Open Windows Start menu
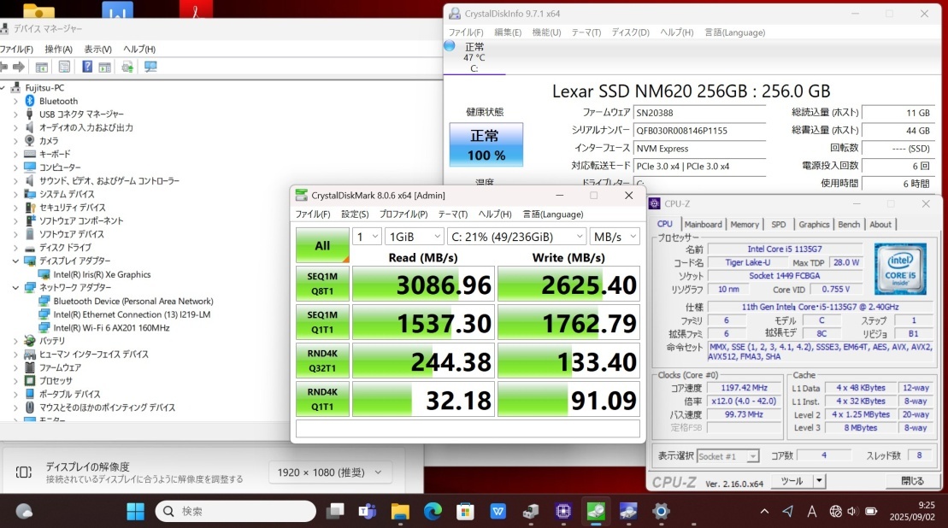948x528 pixels. click(x=135, y=511)
